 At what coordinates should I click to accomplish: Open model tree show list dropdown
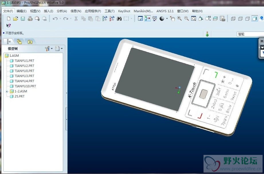tap(59, 49)
